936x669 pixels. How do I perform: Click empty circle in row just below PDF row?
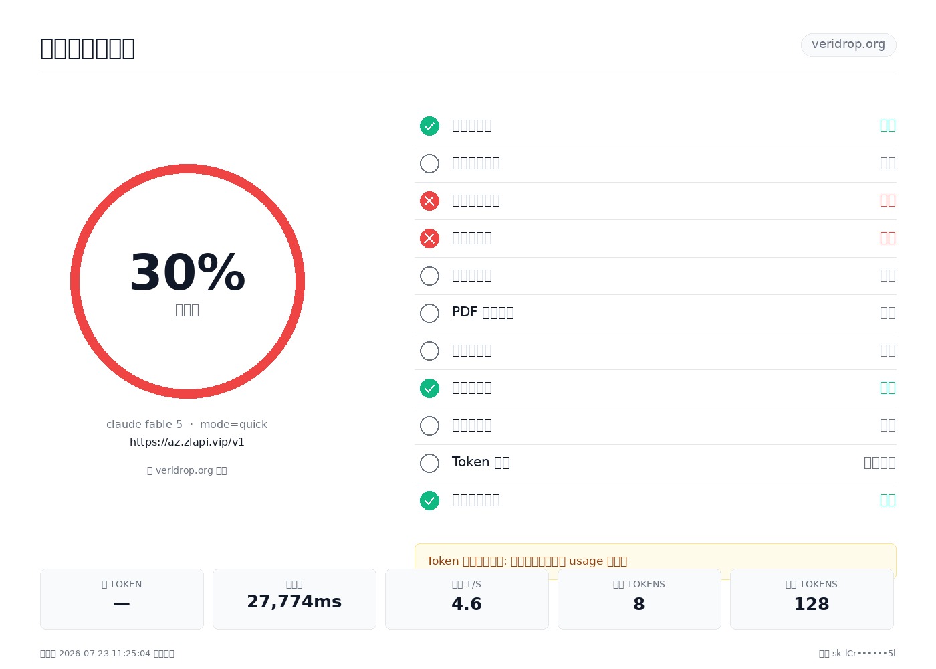click(429, 351)
